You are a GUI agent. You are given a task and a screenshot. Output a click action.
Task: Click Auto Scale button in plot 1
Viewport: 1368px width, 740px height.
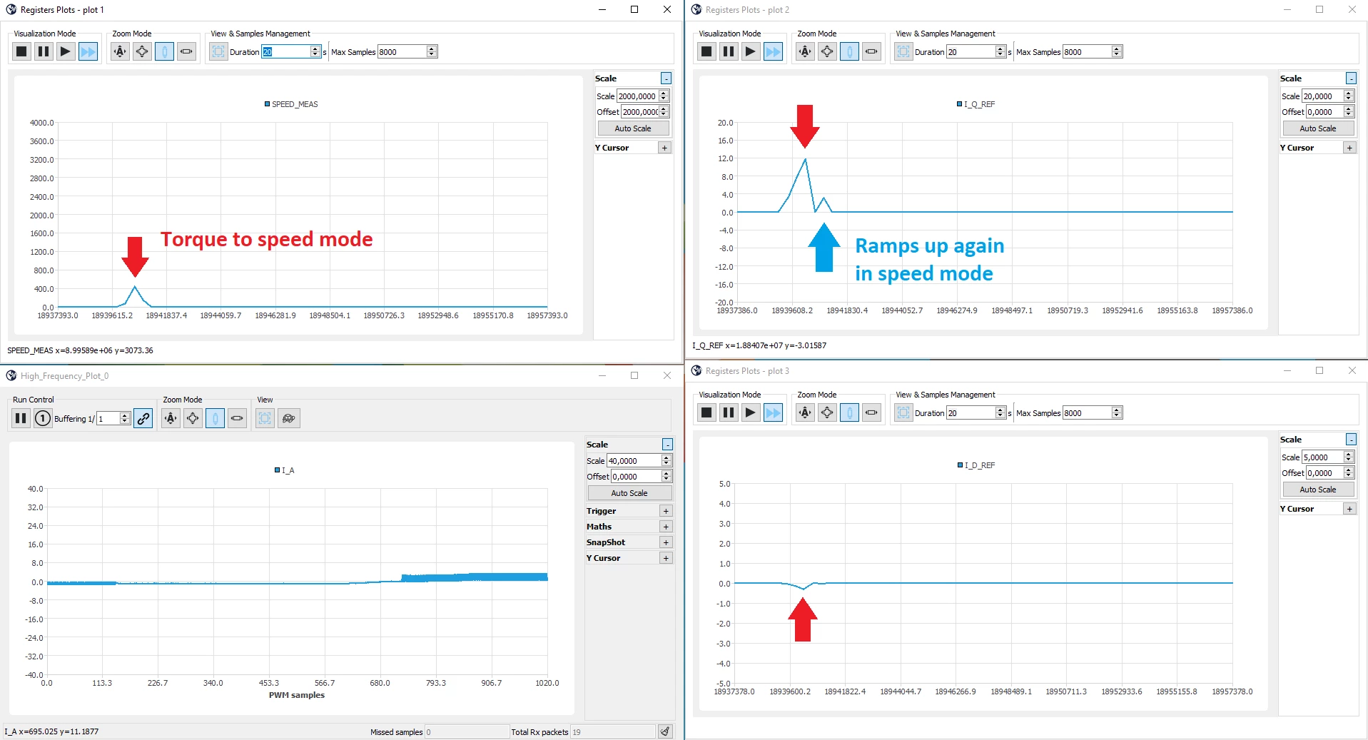(633, 128)
